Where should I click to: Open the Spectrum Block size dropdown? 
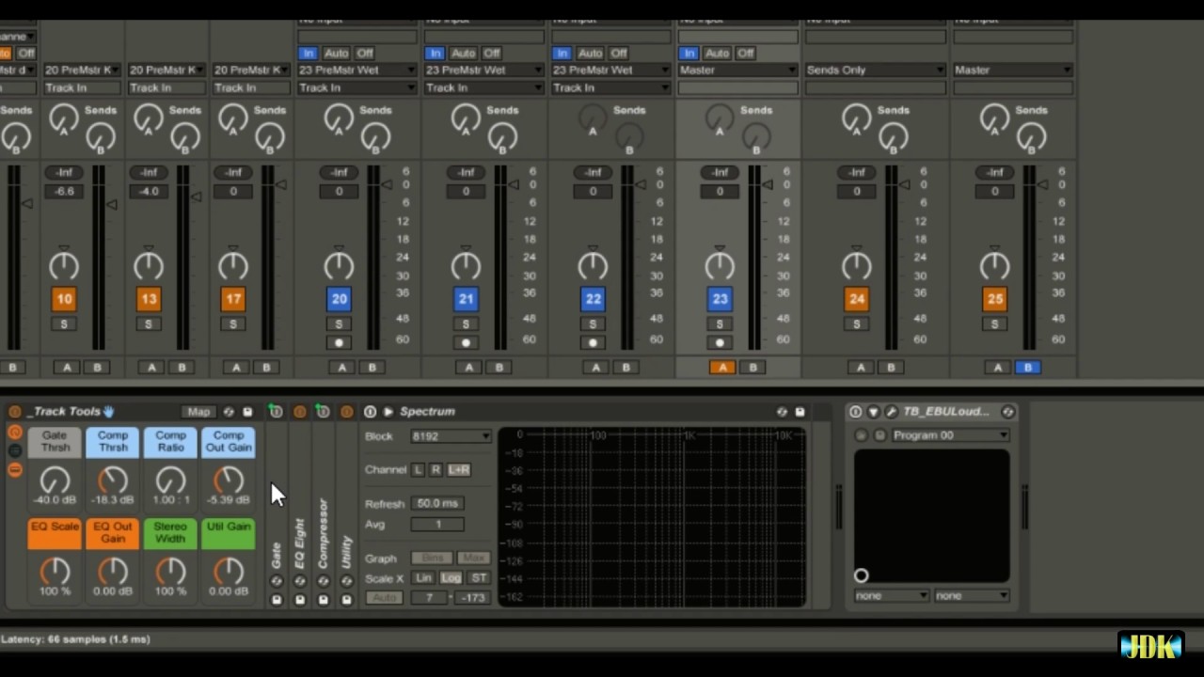click(451, 436)
